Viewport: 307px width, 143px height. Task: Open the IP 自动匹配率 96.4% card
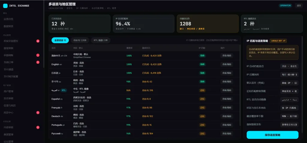coord(144,24)
